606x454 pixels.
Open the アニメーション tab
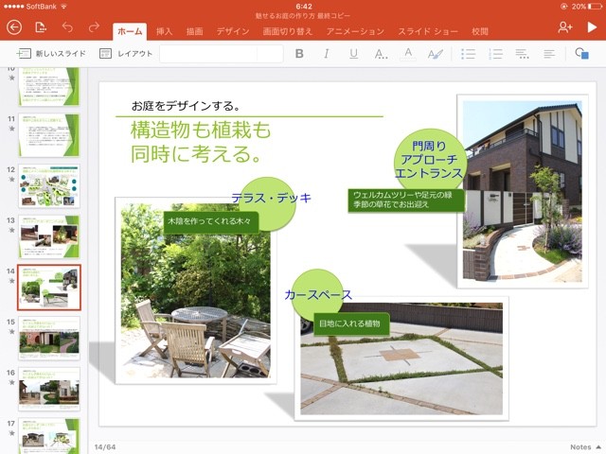click(x=355, y=31)
